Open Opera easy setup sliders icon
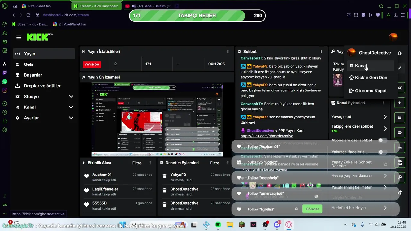This screenshot has width=411, height=231. tap(403, 15)
